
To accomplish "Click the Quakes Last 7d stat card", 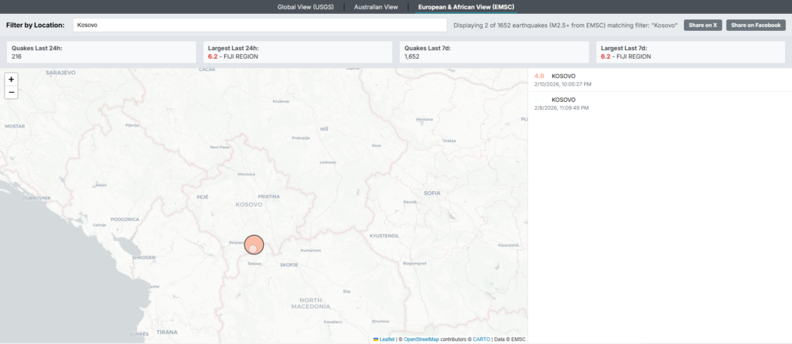I will (x=494, y=52).
